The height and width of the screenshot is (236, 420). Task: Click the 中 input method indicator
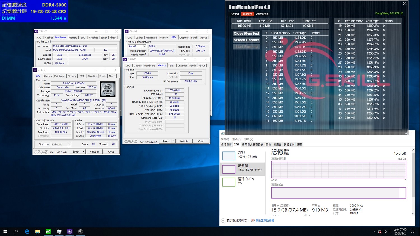[390, 232]
